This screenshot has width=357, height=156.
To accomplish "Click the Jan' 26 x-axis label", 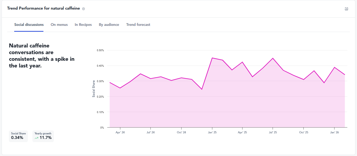I will click(334, 132).
